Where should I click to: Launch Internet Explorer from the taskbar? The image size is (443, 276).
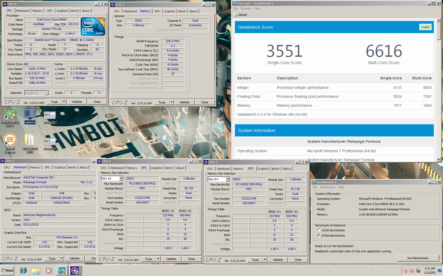pyautogui.click(x=23, y=270)
